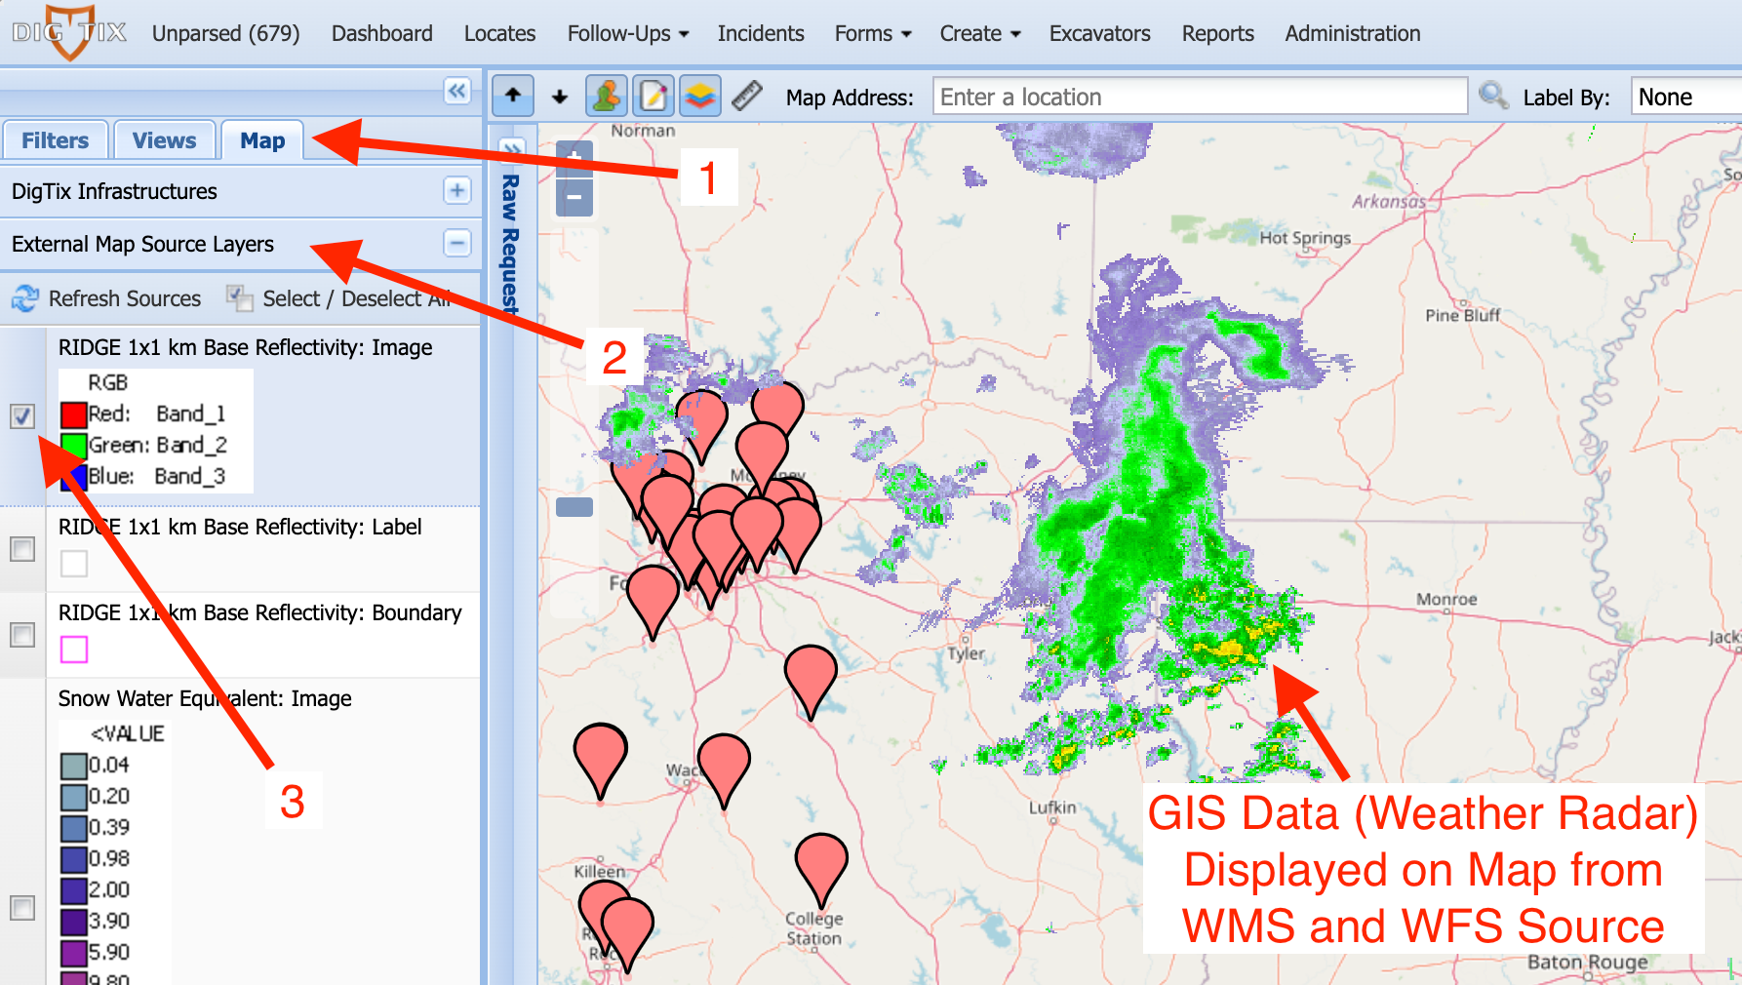This screenshot has width=1742, height=985.
Task: Go to the Dashboard page
Action: coord(382,33)
